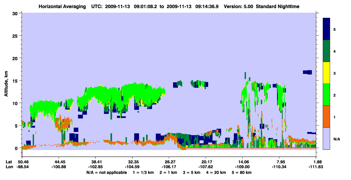The image size is (351, 180).
Task: Click the longitude value -111.63
Action: click(x=316, y=167)
